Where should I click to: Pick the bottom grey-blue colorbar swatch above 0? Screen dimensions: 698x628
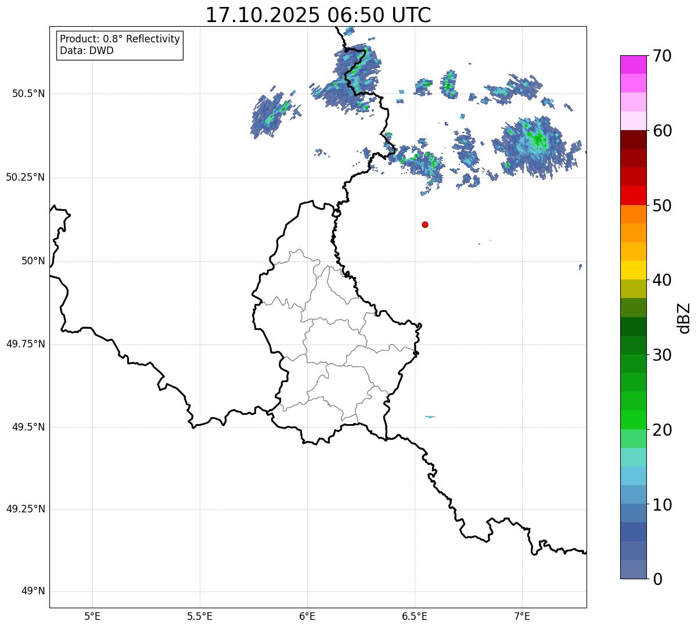(x=634, y=569)
